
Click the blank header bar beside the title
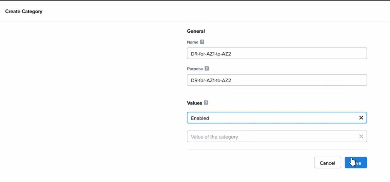pyautogui.click(x=214, y=11)
